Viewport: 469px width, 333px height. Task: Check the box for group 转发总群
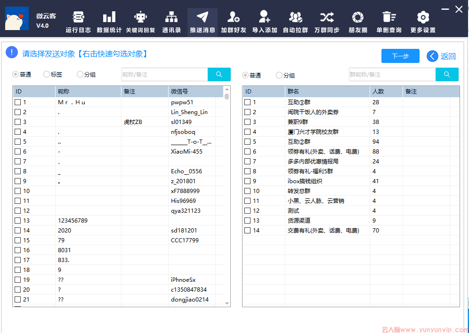pyautogui.click(x=247, y=191)
